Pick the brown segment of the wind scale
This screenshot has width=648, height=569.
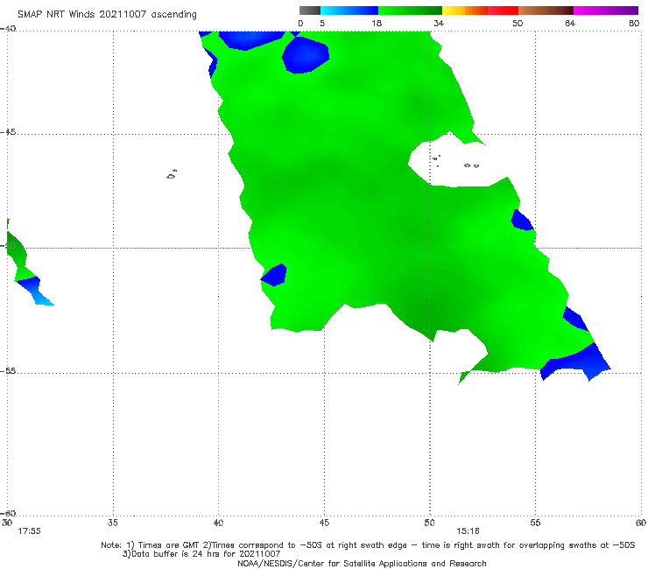(x=546, y=11)
